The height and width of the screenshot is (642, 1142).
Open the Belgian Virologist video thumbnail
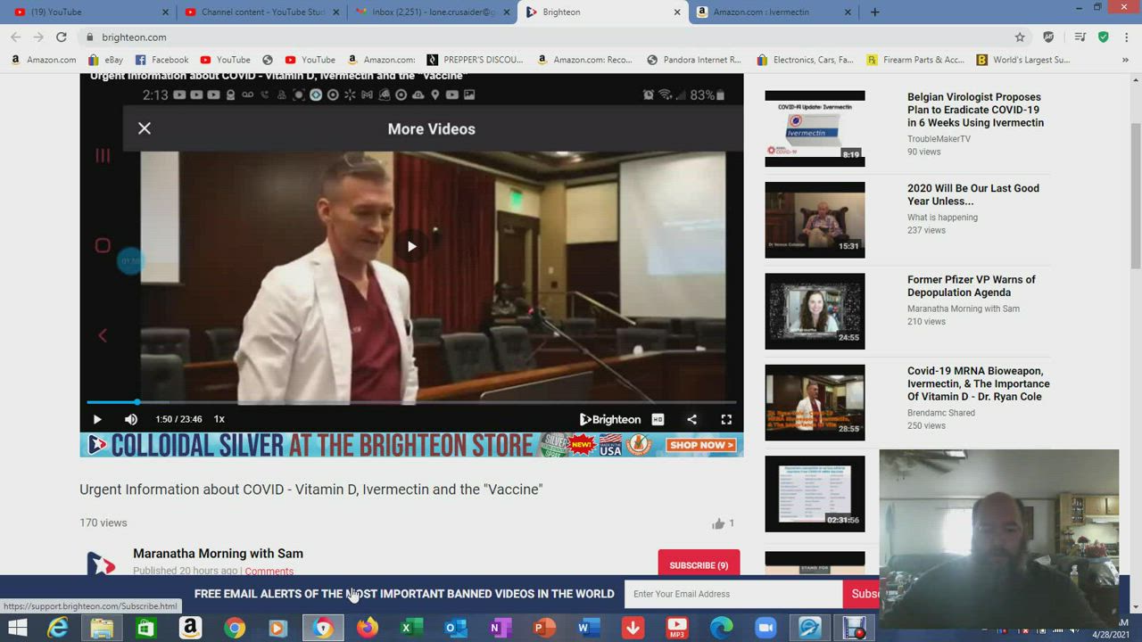pyautogui.click(x=815, y=128)
